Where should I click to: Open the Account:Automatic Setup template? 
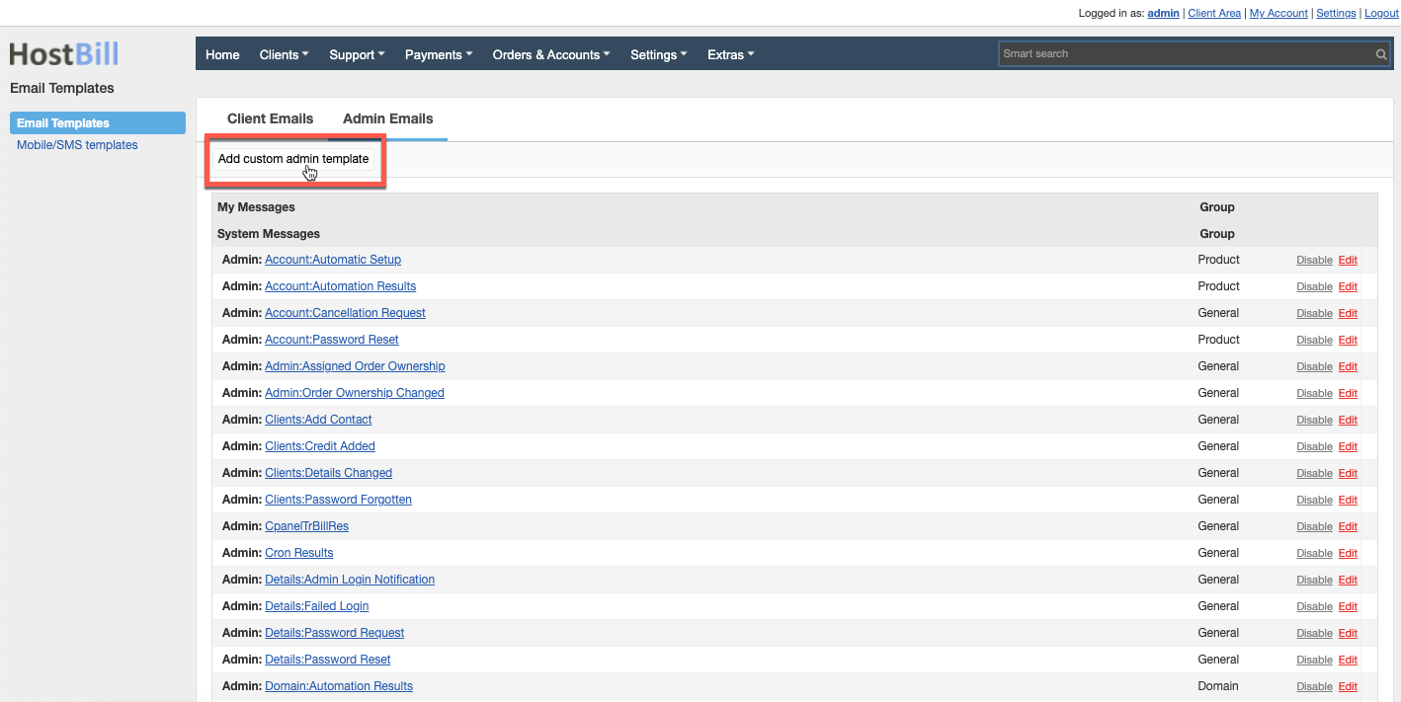tap(332, 259)
